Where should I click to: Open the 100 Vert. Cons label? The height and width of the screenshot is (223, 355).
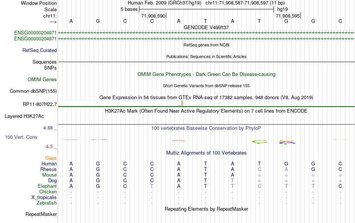coord(21,137)
